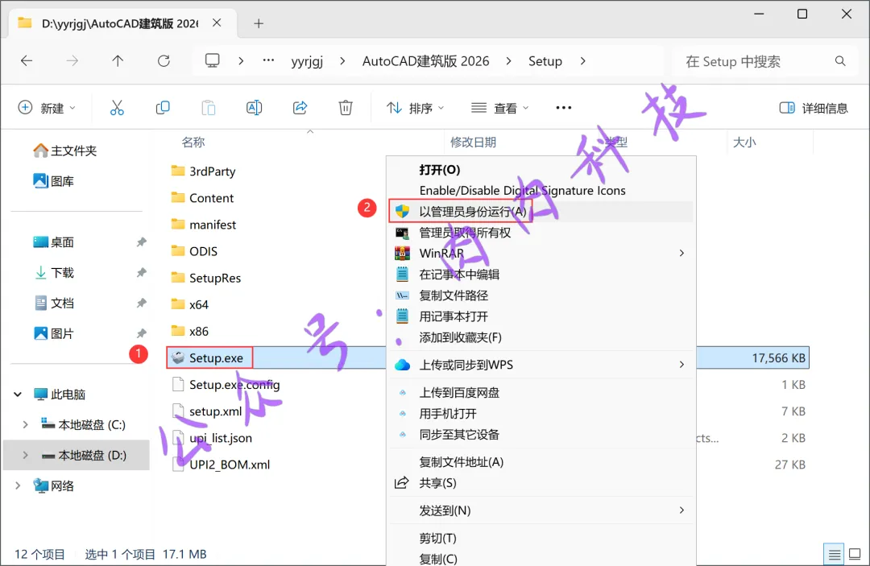This screenshot has width=870, height=566.
Task: Unpin 下载 via its pin icon
Action: tap(142, 273)
